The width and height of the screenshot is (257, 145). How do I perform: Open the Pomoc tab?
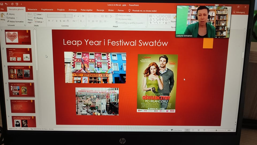tap(121, 10)
